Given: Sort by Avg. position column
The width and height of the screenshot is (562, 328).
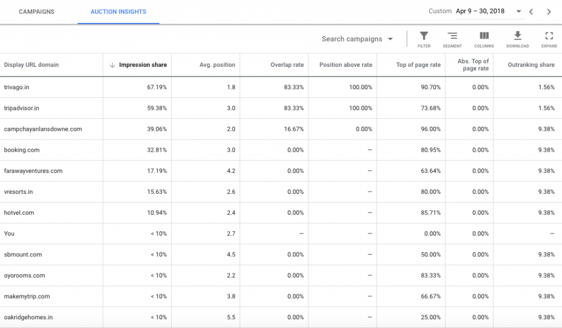Looking at the screenshot, I should coord(217,65).
